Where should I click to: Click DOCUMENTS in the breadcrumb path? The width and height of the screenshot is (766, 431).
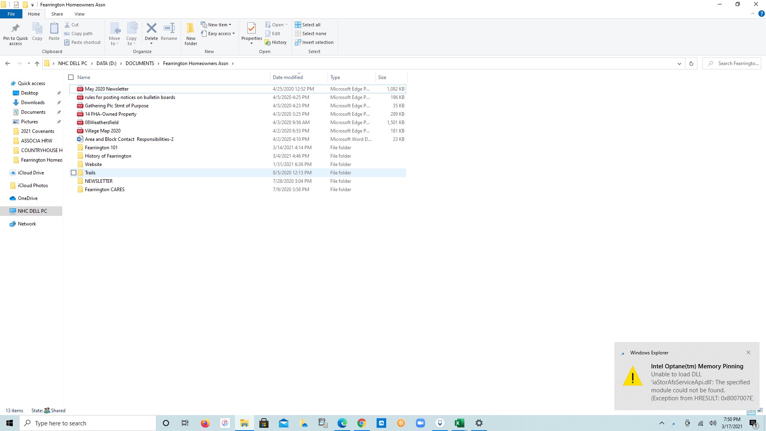(140, 63)
